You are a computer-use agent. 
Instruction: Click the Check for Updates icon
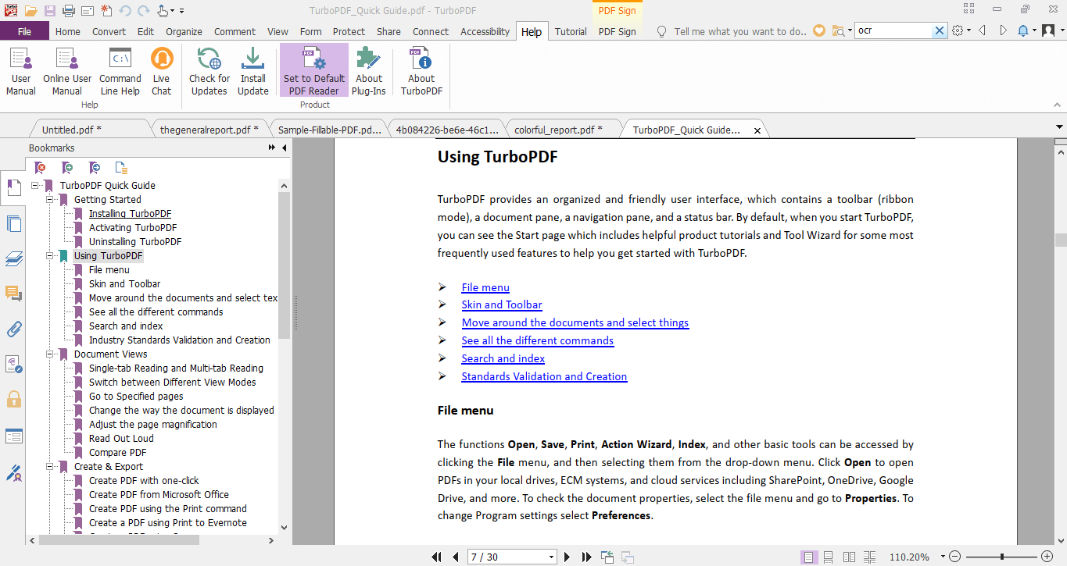(209, 70)
